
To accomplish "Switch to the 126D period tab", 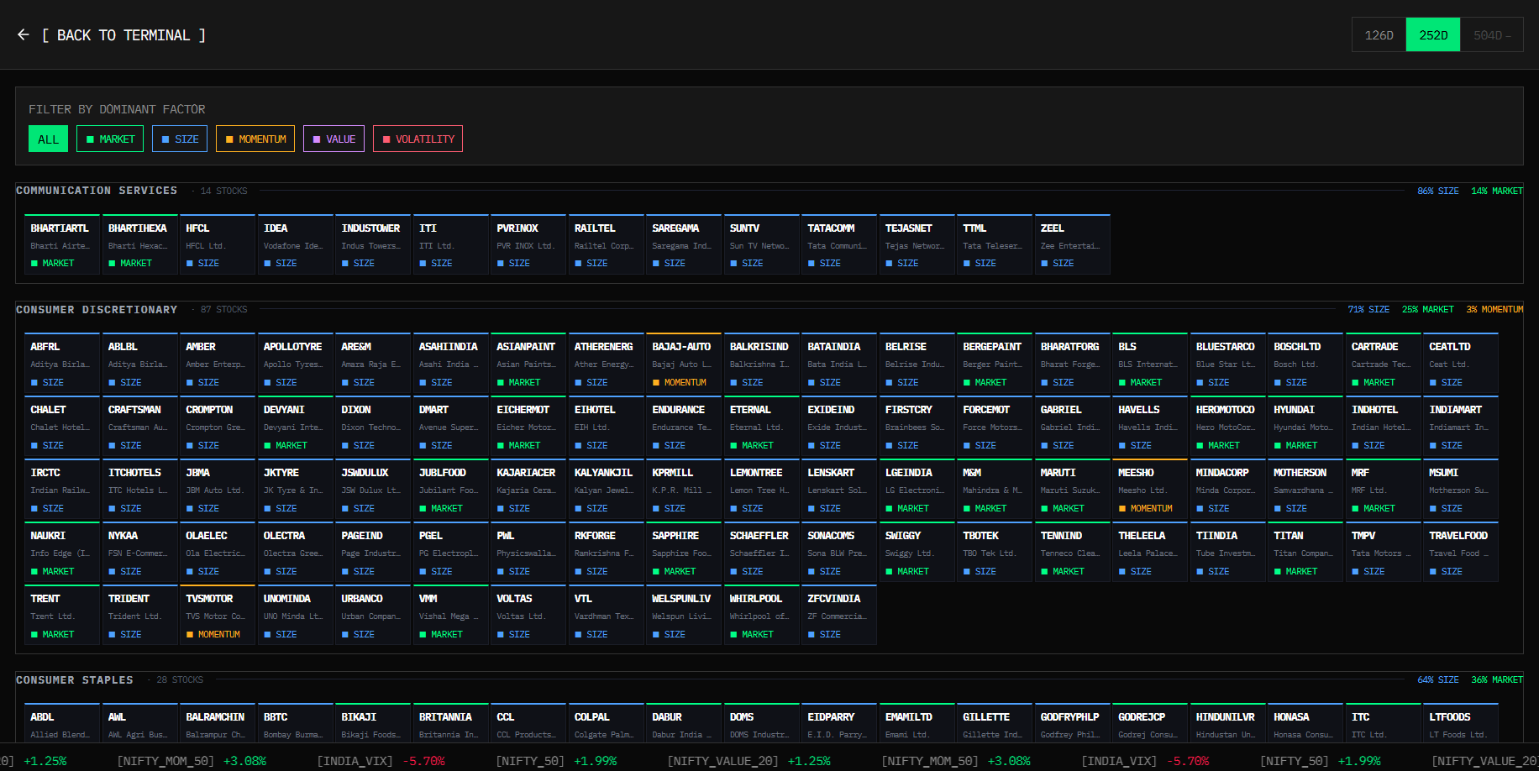I will click(x=1379, y=34).
